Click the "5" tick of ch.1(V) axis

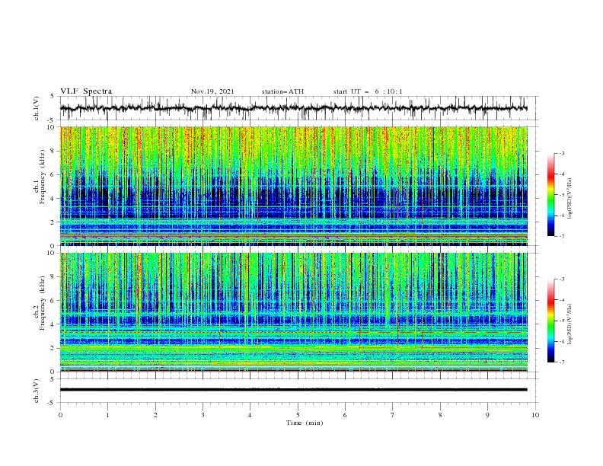[53, 96]
